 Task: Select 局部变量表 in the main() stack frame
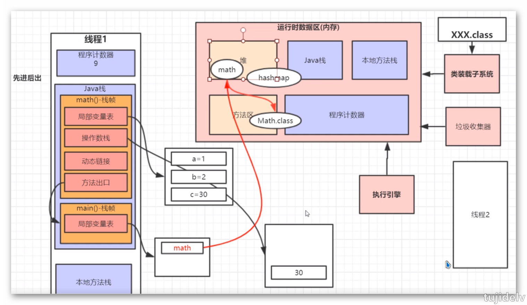(x=96, y=224)
